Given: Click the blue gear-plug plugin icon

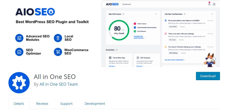Looking at the screenshot, I should click(x=19, y=83).
